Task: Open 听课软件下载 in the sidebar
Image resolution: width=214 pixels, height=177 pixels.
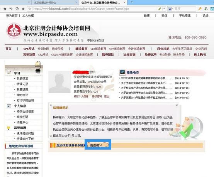Action: 25,139
